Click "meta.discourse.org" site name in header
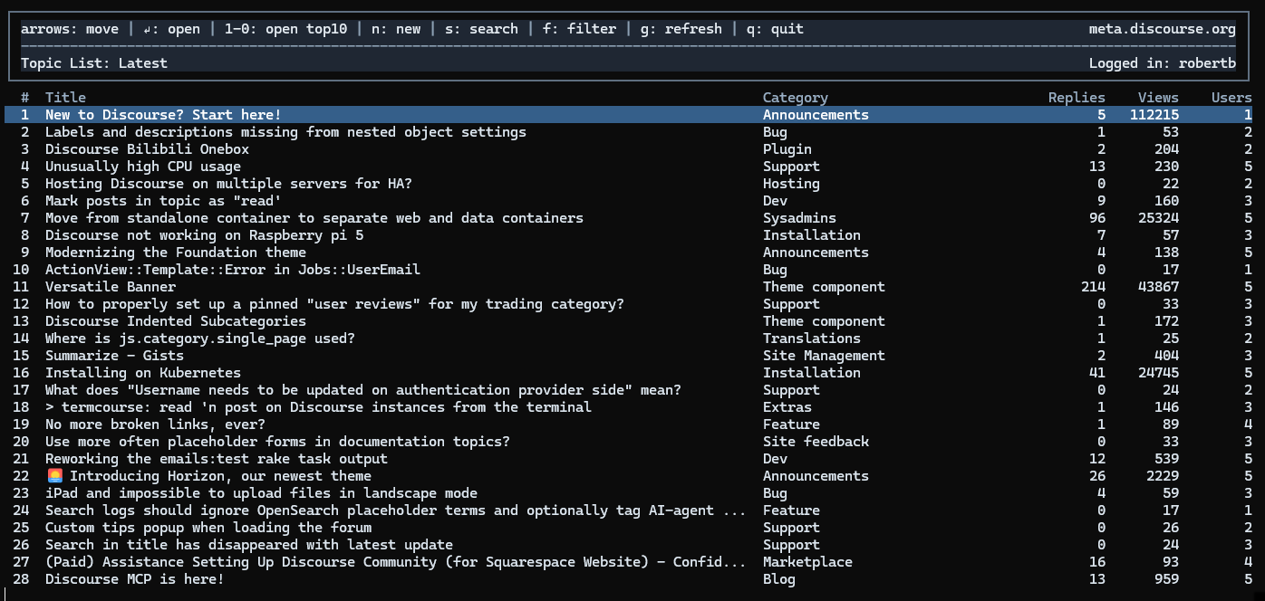The height and width of the screenshot is (601, 1265). (1163, 29)
